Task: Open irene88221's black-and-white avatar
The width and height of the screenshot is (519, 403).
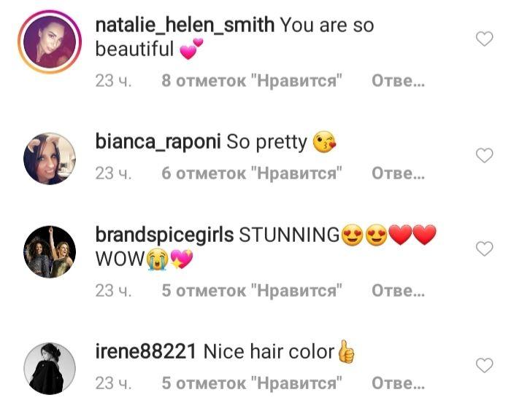Action: point(50,368)
